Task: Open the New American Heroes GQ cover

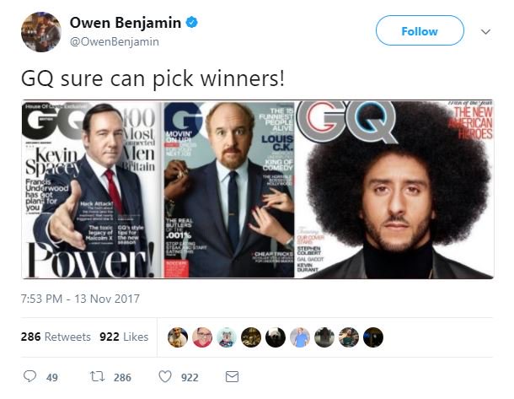Action: (x=394, y=190)
